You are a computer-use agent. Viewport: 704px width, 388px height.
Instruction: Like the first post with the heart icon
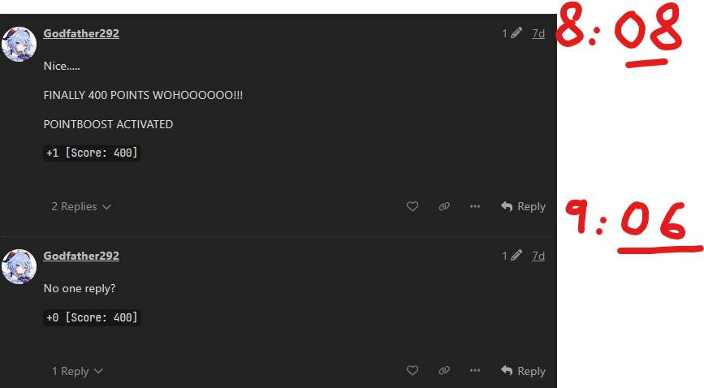coord(412,206)
